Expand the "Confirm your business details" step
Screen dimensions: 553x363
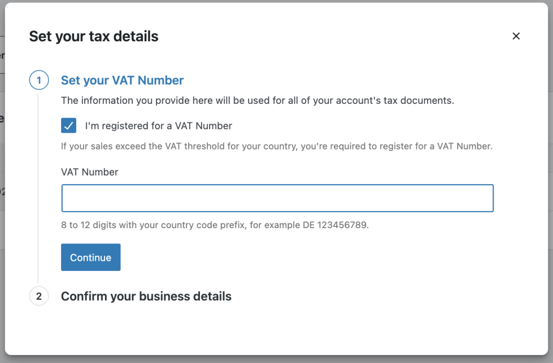click(146, 296)
